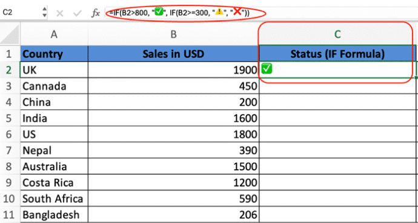
Task: Select row 9 header
Action: pos(10,183)
